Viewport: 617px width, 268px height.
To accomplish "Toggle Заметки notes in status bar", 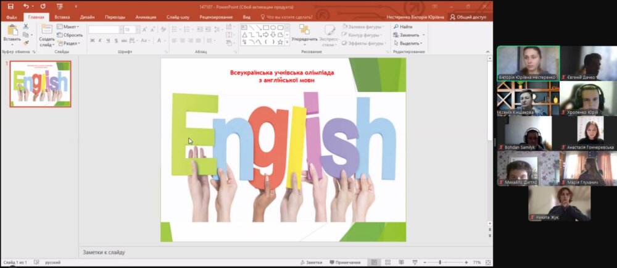I will pos(311,262).
